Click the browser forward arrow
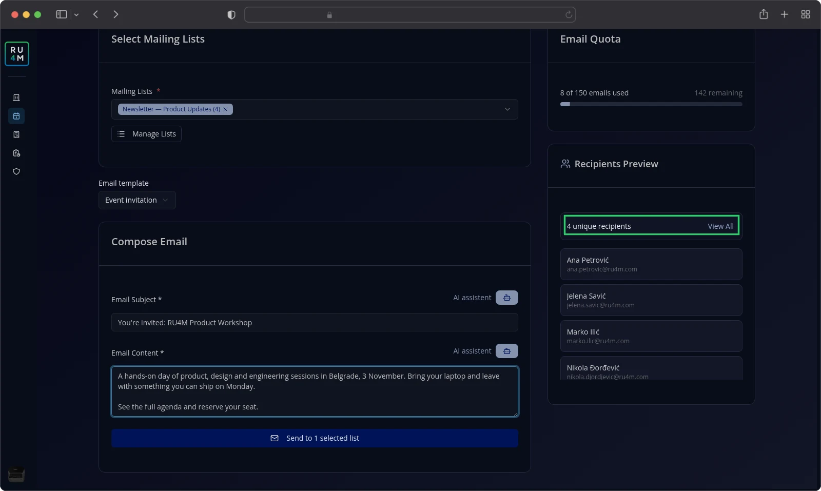Viewport: 821px width, 491px height. (115, 14)
